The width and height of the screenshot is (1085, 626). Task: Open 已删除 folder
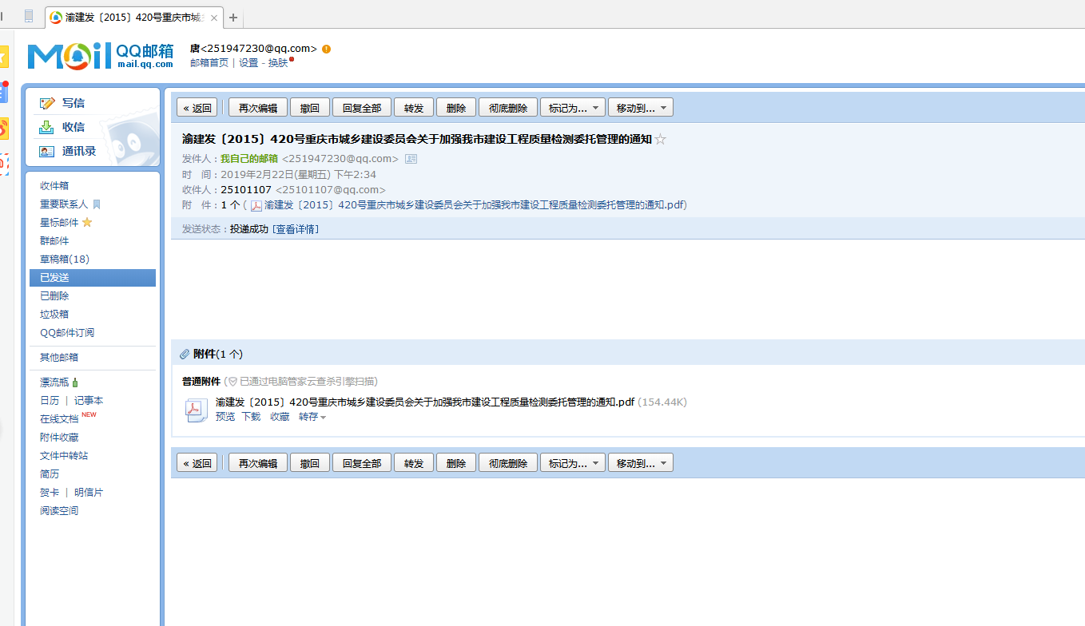click(x=54, y=296)
